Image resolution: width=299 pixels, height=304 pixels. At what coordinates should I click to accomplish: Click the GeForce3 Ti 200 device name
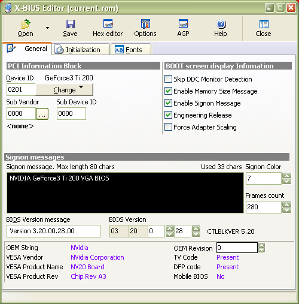click(69, 78)
